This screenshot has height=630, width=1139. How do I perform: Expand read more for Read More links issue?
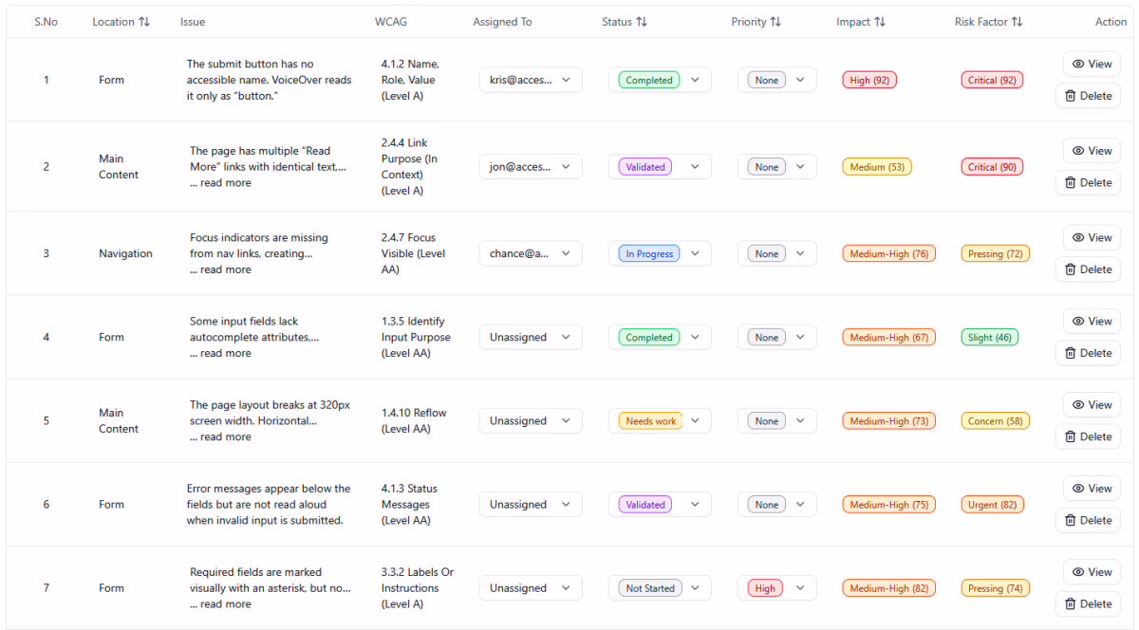tap(225, 183)
